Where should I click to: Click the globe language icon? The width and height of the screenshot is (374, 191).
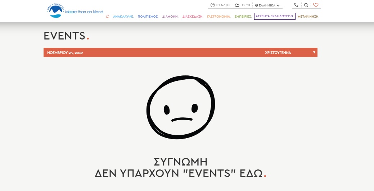pos(257,5)
